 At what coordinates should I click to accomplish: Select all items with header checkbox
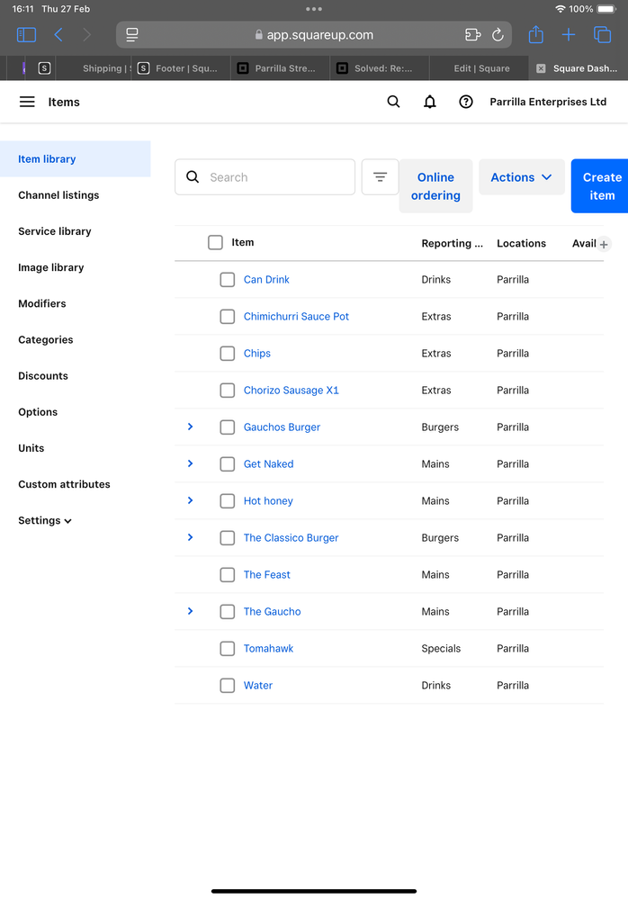click(215, 242)
